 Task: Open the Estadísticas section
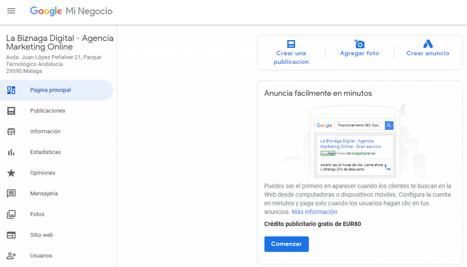tap(57, 152)
